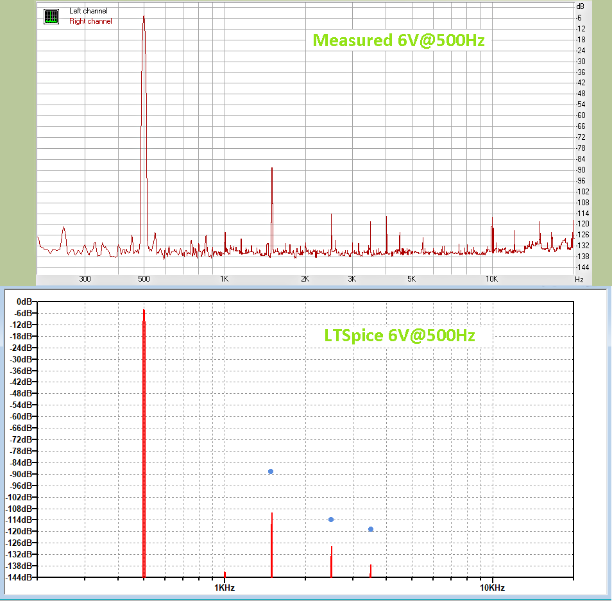The width and height of the screenshot is (612, 601).
Task: Click the blue marker dot near -114dB
Action: (x=331, y=520)
